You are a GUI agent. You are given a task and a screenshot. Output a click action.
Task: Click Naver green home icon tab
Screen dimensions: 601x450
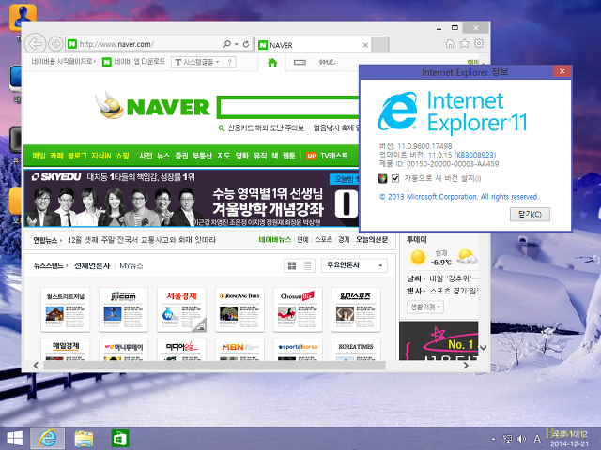point(272,63)
